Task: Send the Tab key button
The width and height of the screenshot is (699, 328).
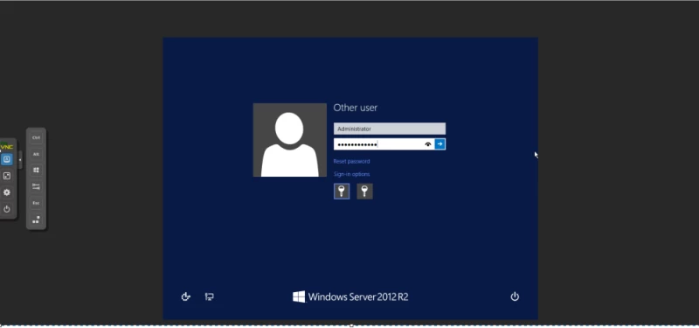Action: pos(36,186)
